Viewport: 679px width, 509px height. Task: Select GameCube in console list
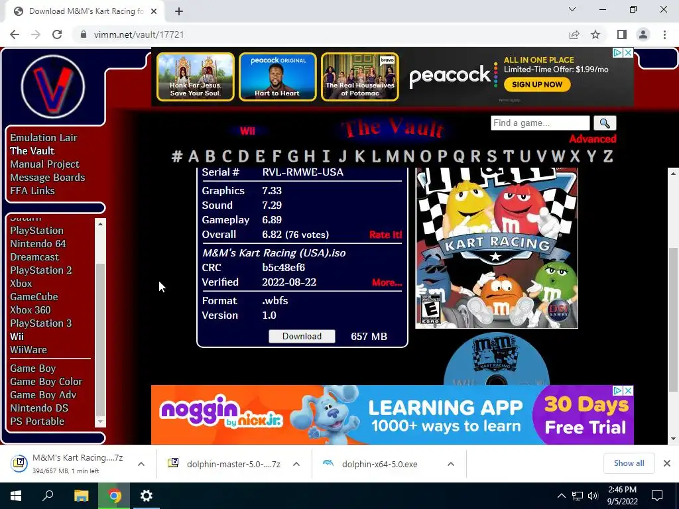tap(34, 297)
